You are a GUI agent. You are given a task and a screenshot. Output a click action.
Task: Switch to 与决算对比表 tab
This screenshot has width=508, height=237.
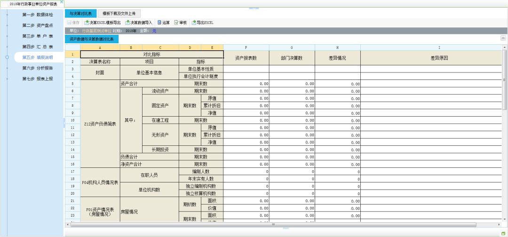[81, 14]
